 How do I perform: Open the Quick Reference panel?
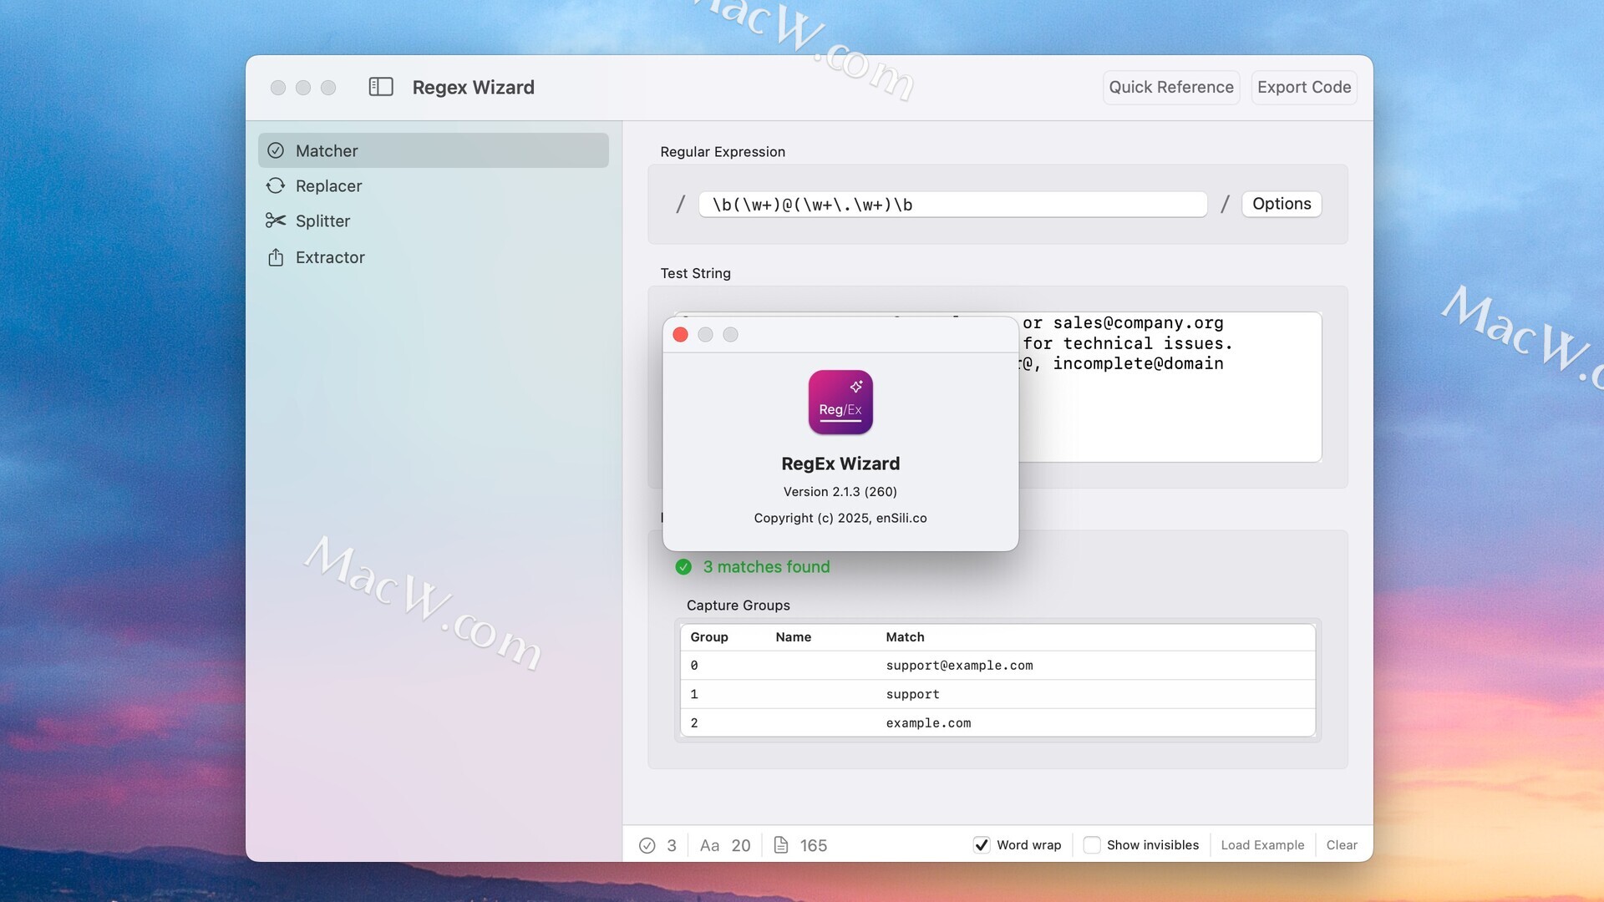[1170, 87]
